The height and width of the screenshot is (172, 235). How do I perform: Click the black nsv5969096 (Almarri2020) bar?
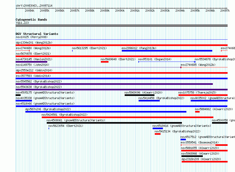tap(139, 95)
